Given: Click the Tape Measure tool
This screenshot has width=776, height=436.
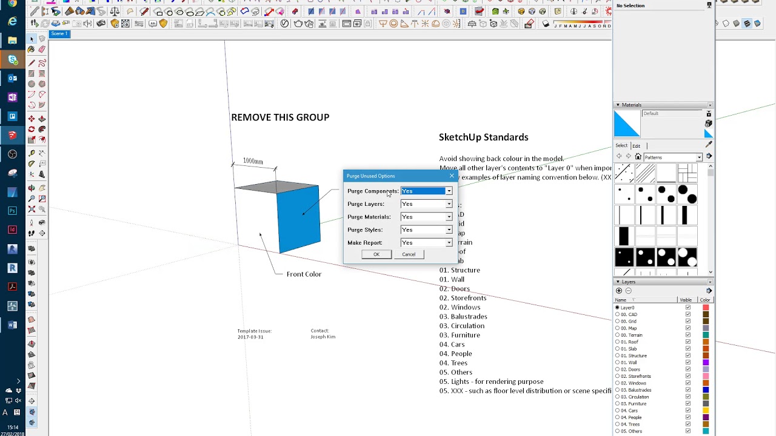Looking at the screenshot, I should (32, 154).
